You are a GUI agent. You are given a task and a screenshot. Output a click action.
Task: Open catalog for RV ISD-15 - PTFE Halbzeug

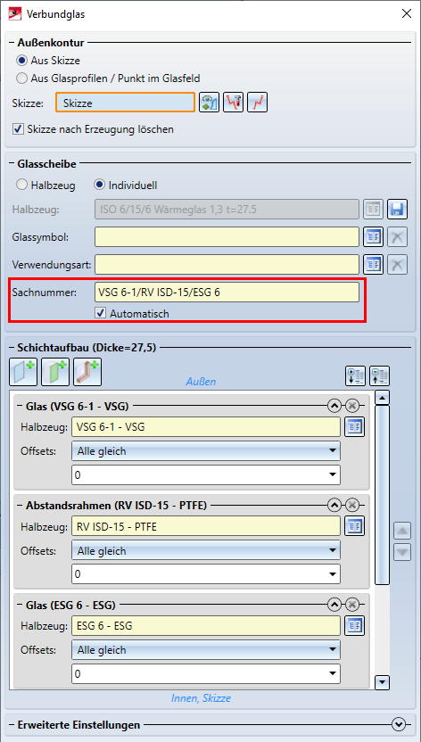tap(355, 526)
